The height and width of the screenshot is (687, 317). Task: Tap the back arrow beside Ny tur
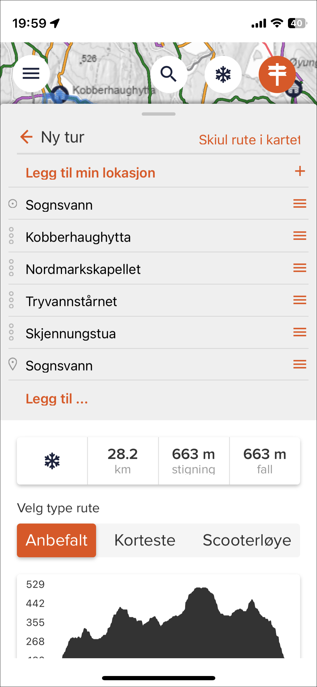pos(26,137)
